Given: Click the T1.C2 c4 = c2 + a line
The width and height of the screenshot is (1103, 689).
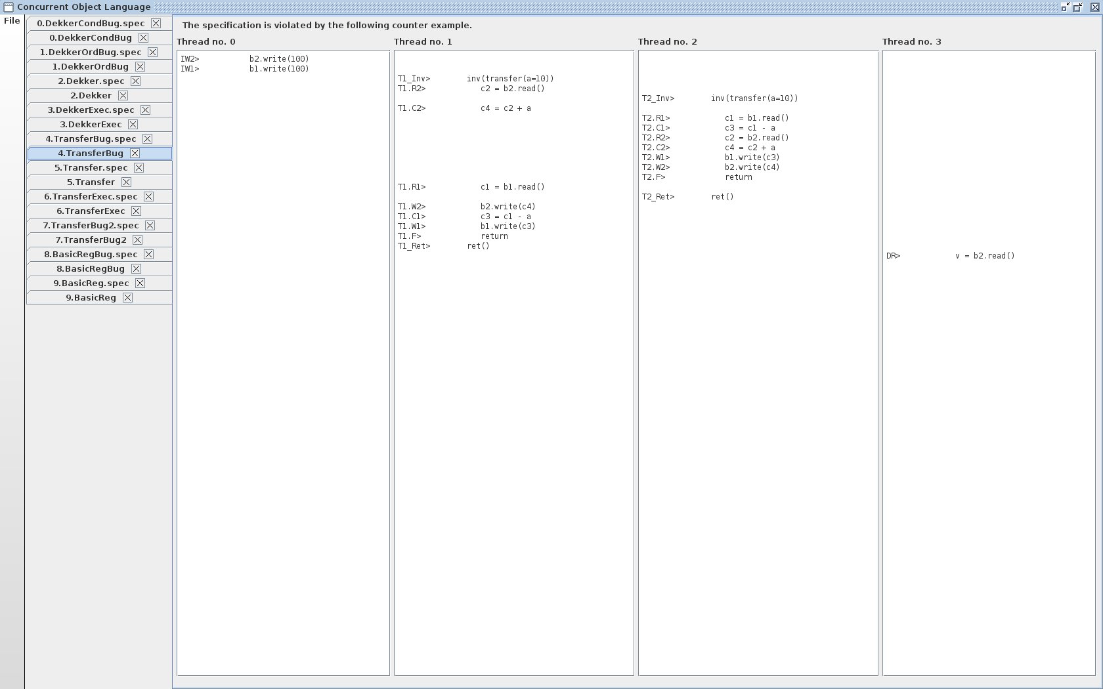Looking at the screenshot, I should (464, 108).
